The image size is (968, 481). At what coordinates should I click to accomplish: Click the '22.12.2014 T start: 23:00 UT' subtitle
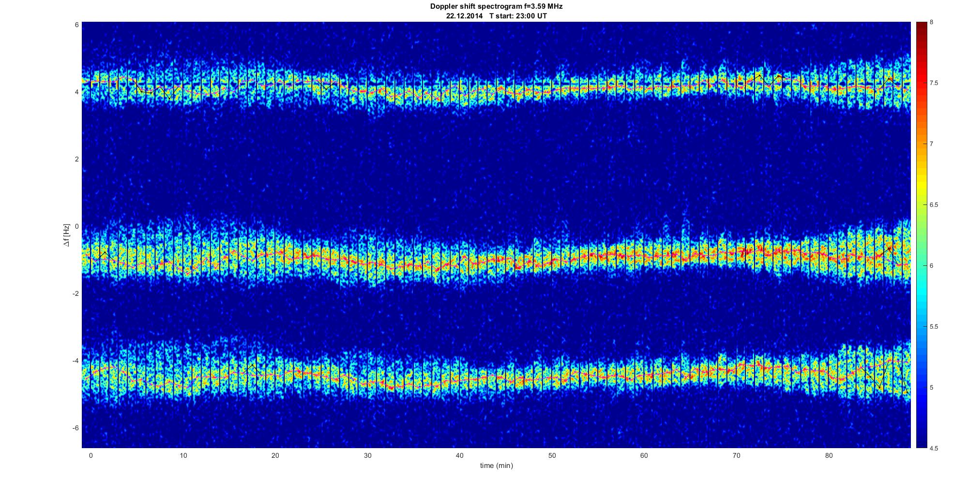click(x=496, y=15)
